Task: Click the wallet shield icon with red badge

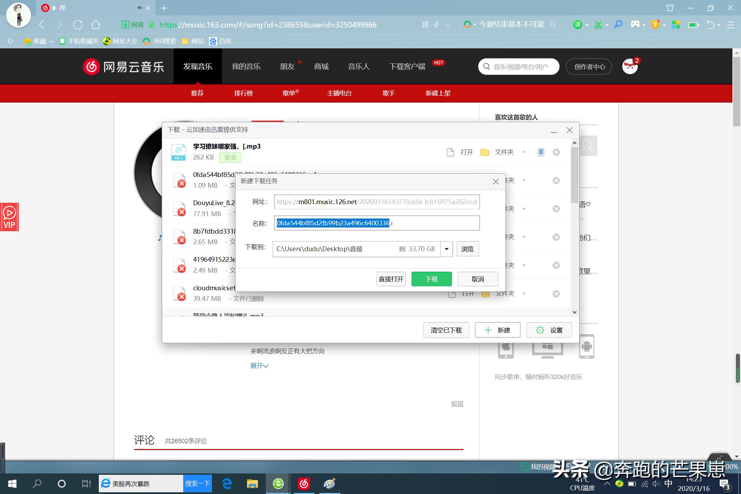Action: click(x=656, y=24)
